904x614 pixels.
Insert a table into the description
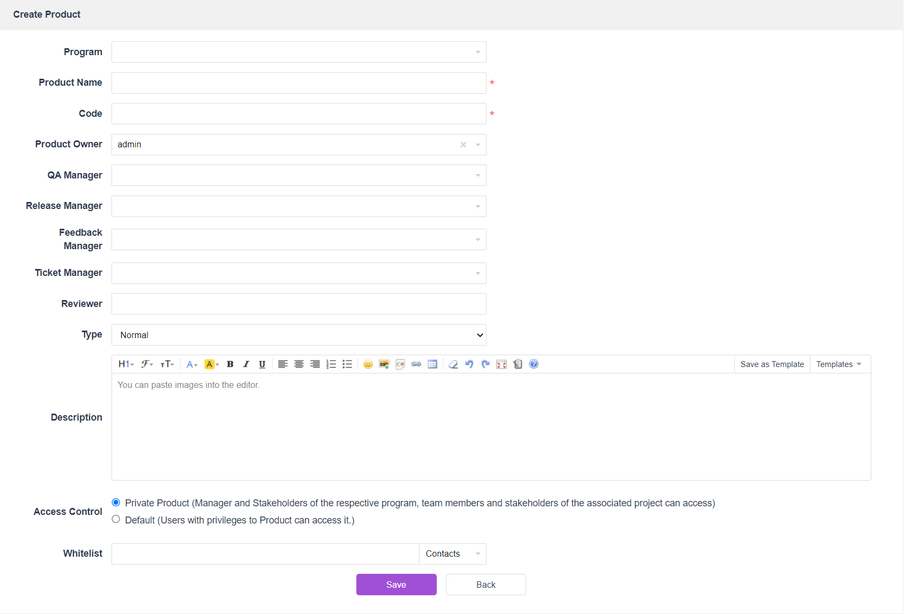432,364
